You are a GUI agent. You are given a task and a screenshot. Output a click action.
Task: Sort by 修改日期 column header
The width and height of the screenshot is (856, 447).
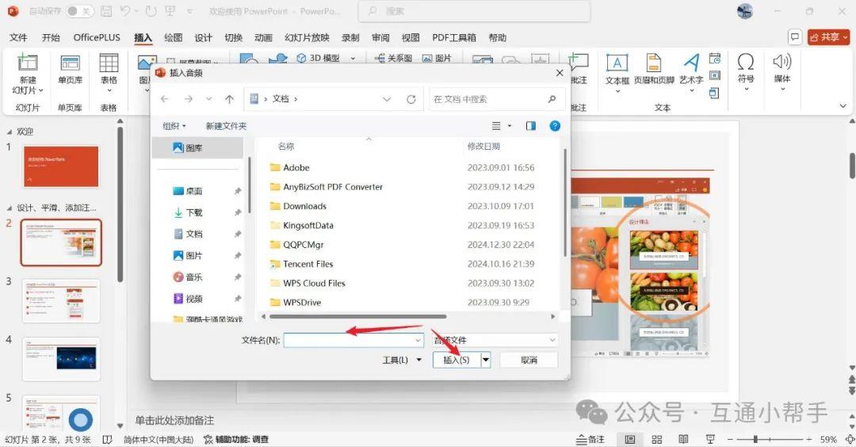483,147
